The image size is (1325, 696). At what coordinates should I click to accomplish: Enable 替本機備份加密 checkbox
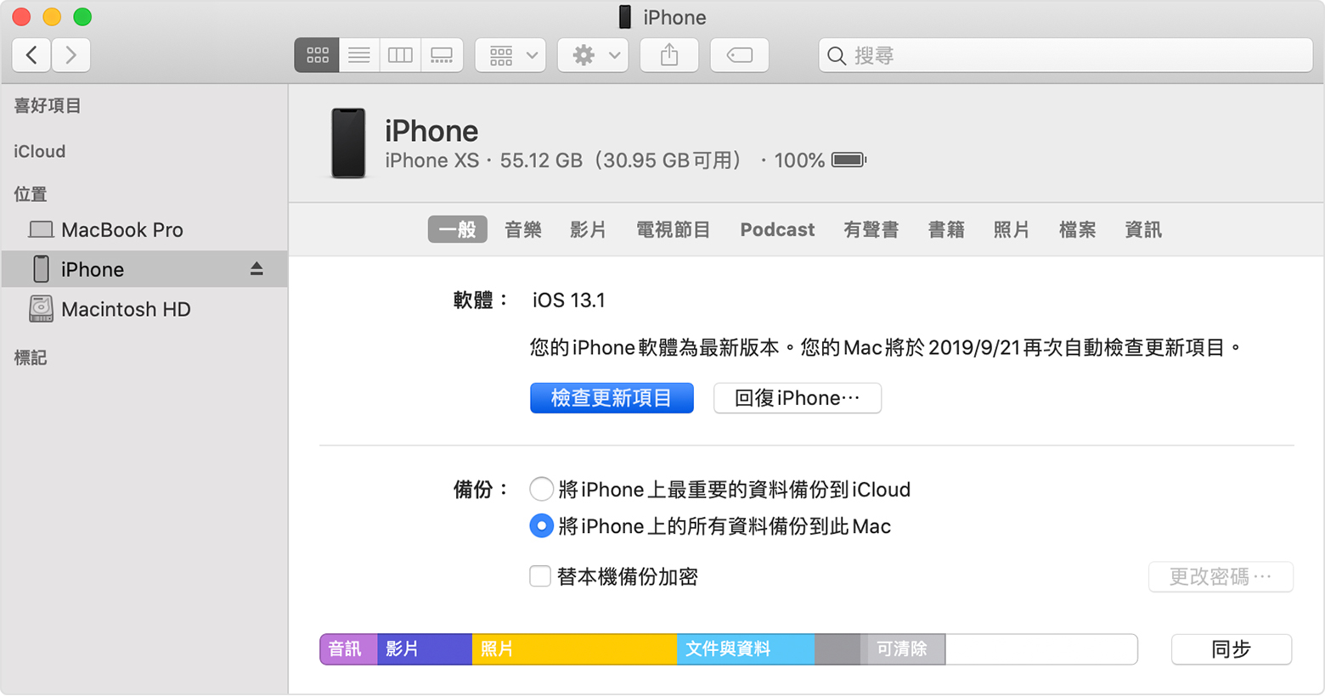[540, 576]
